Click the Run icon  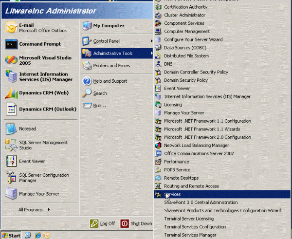tap(87, 106)
